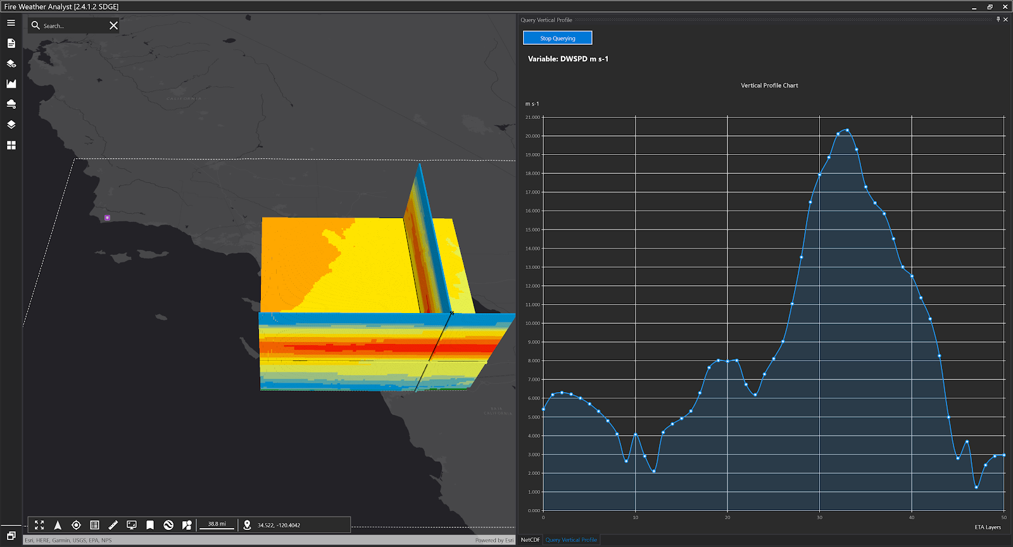Open the wind cloud weather icon
Screen dimensions: 1013x547
[11, 104]
